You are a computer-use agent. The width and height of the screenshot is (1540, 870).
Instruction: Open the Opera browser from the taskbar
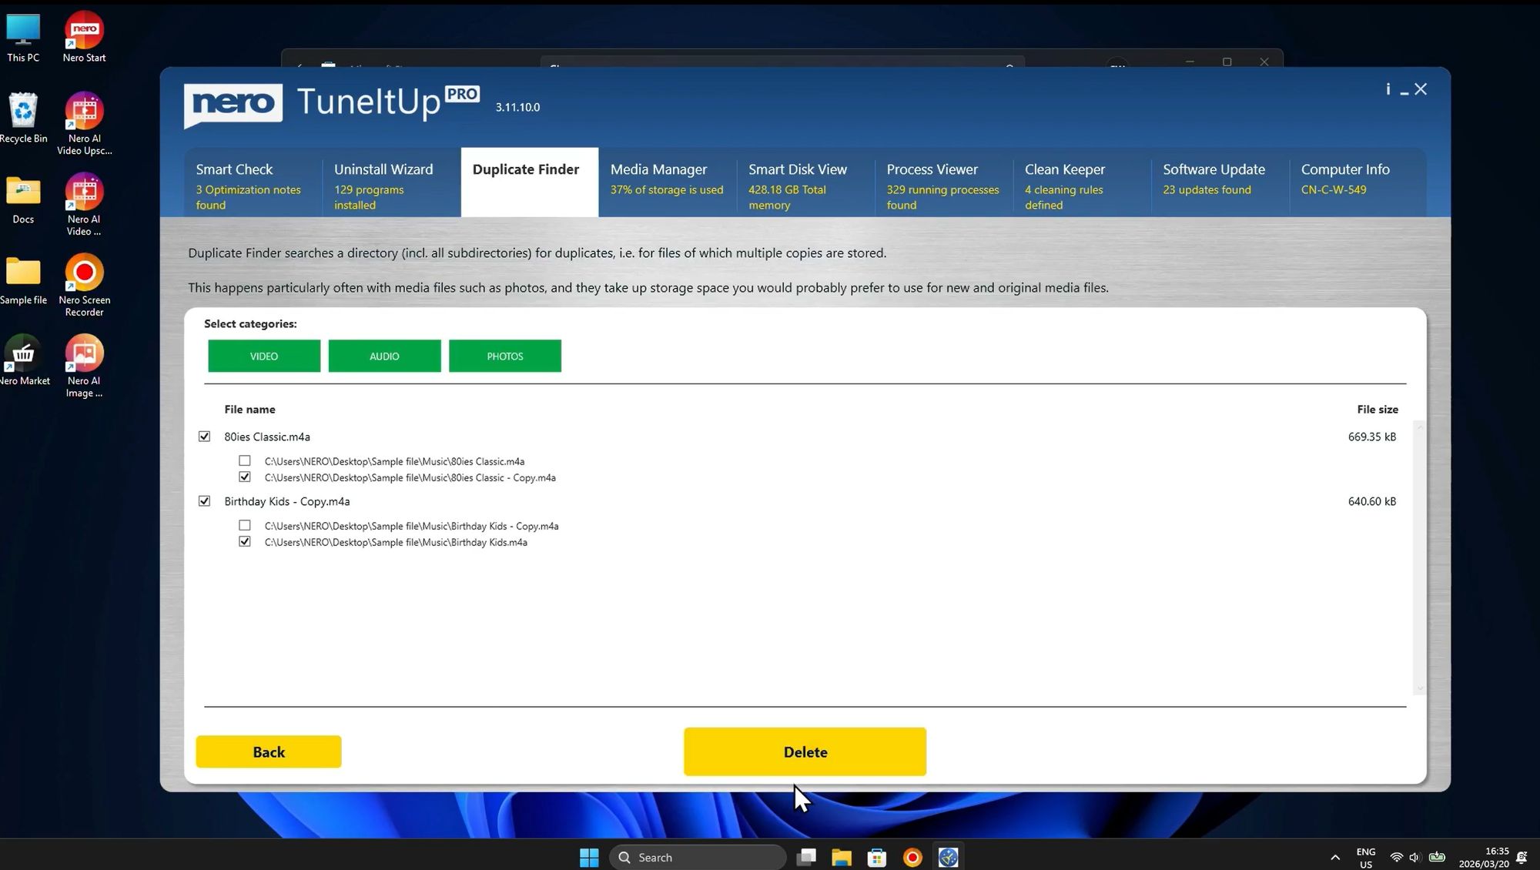912,856
